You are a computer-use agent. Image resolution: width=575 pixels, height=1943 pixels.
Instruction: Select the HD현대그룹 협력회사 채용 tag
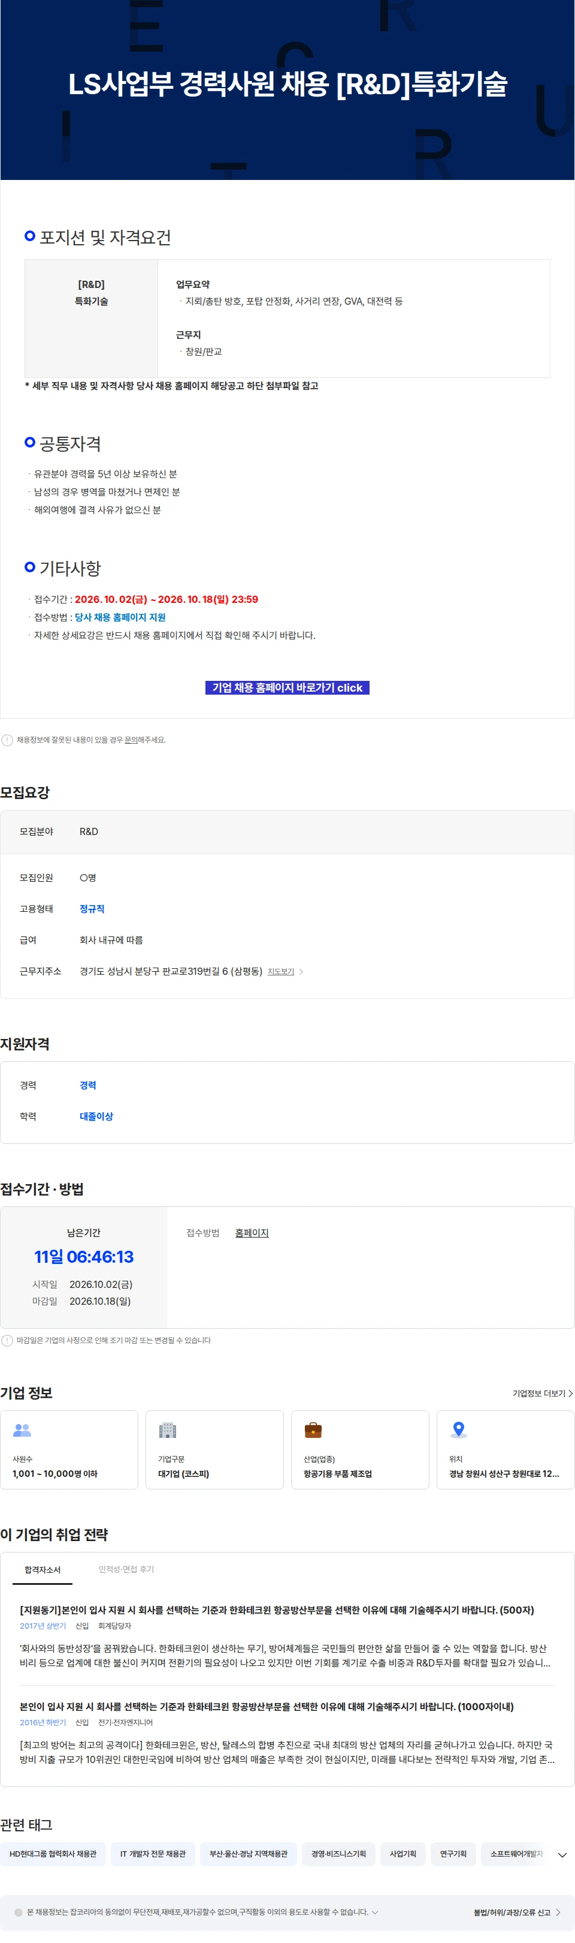coord(53,1853)
